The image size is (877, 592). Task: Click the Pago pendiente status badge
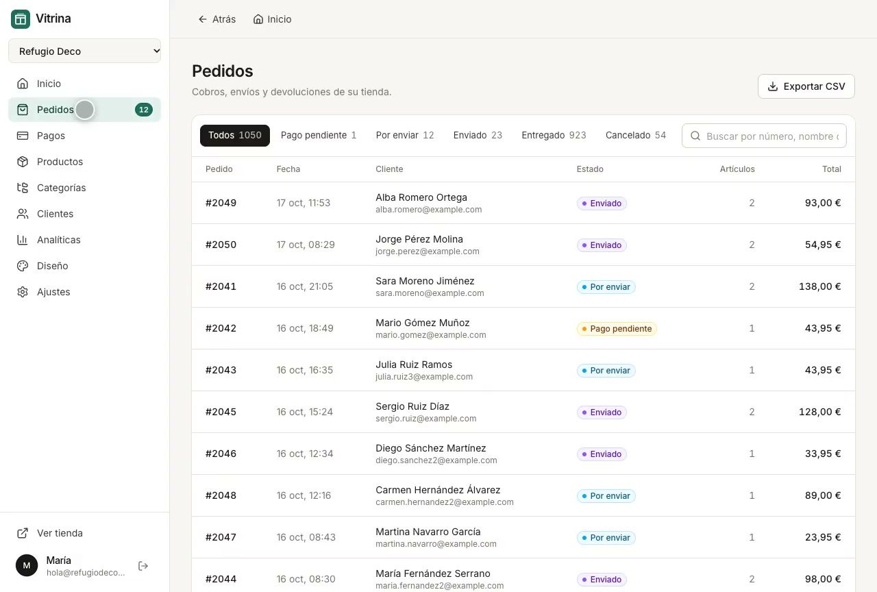(617, 329)
